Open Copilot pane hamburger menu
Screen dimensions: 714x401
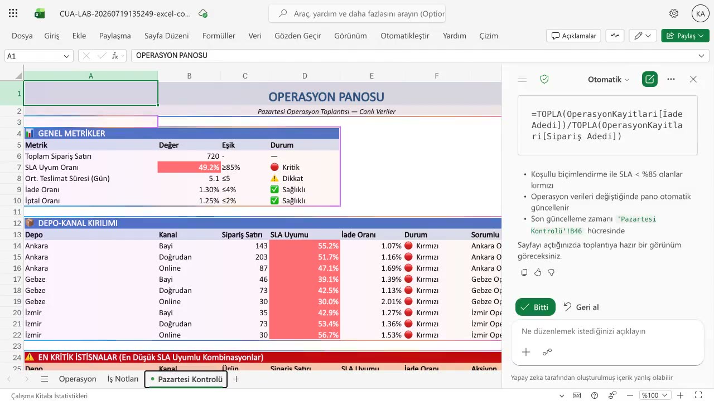[x=522, y=79]
